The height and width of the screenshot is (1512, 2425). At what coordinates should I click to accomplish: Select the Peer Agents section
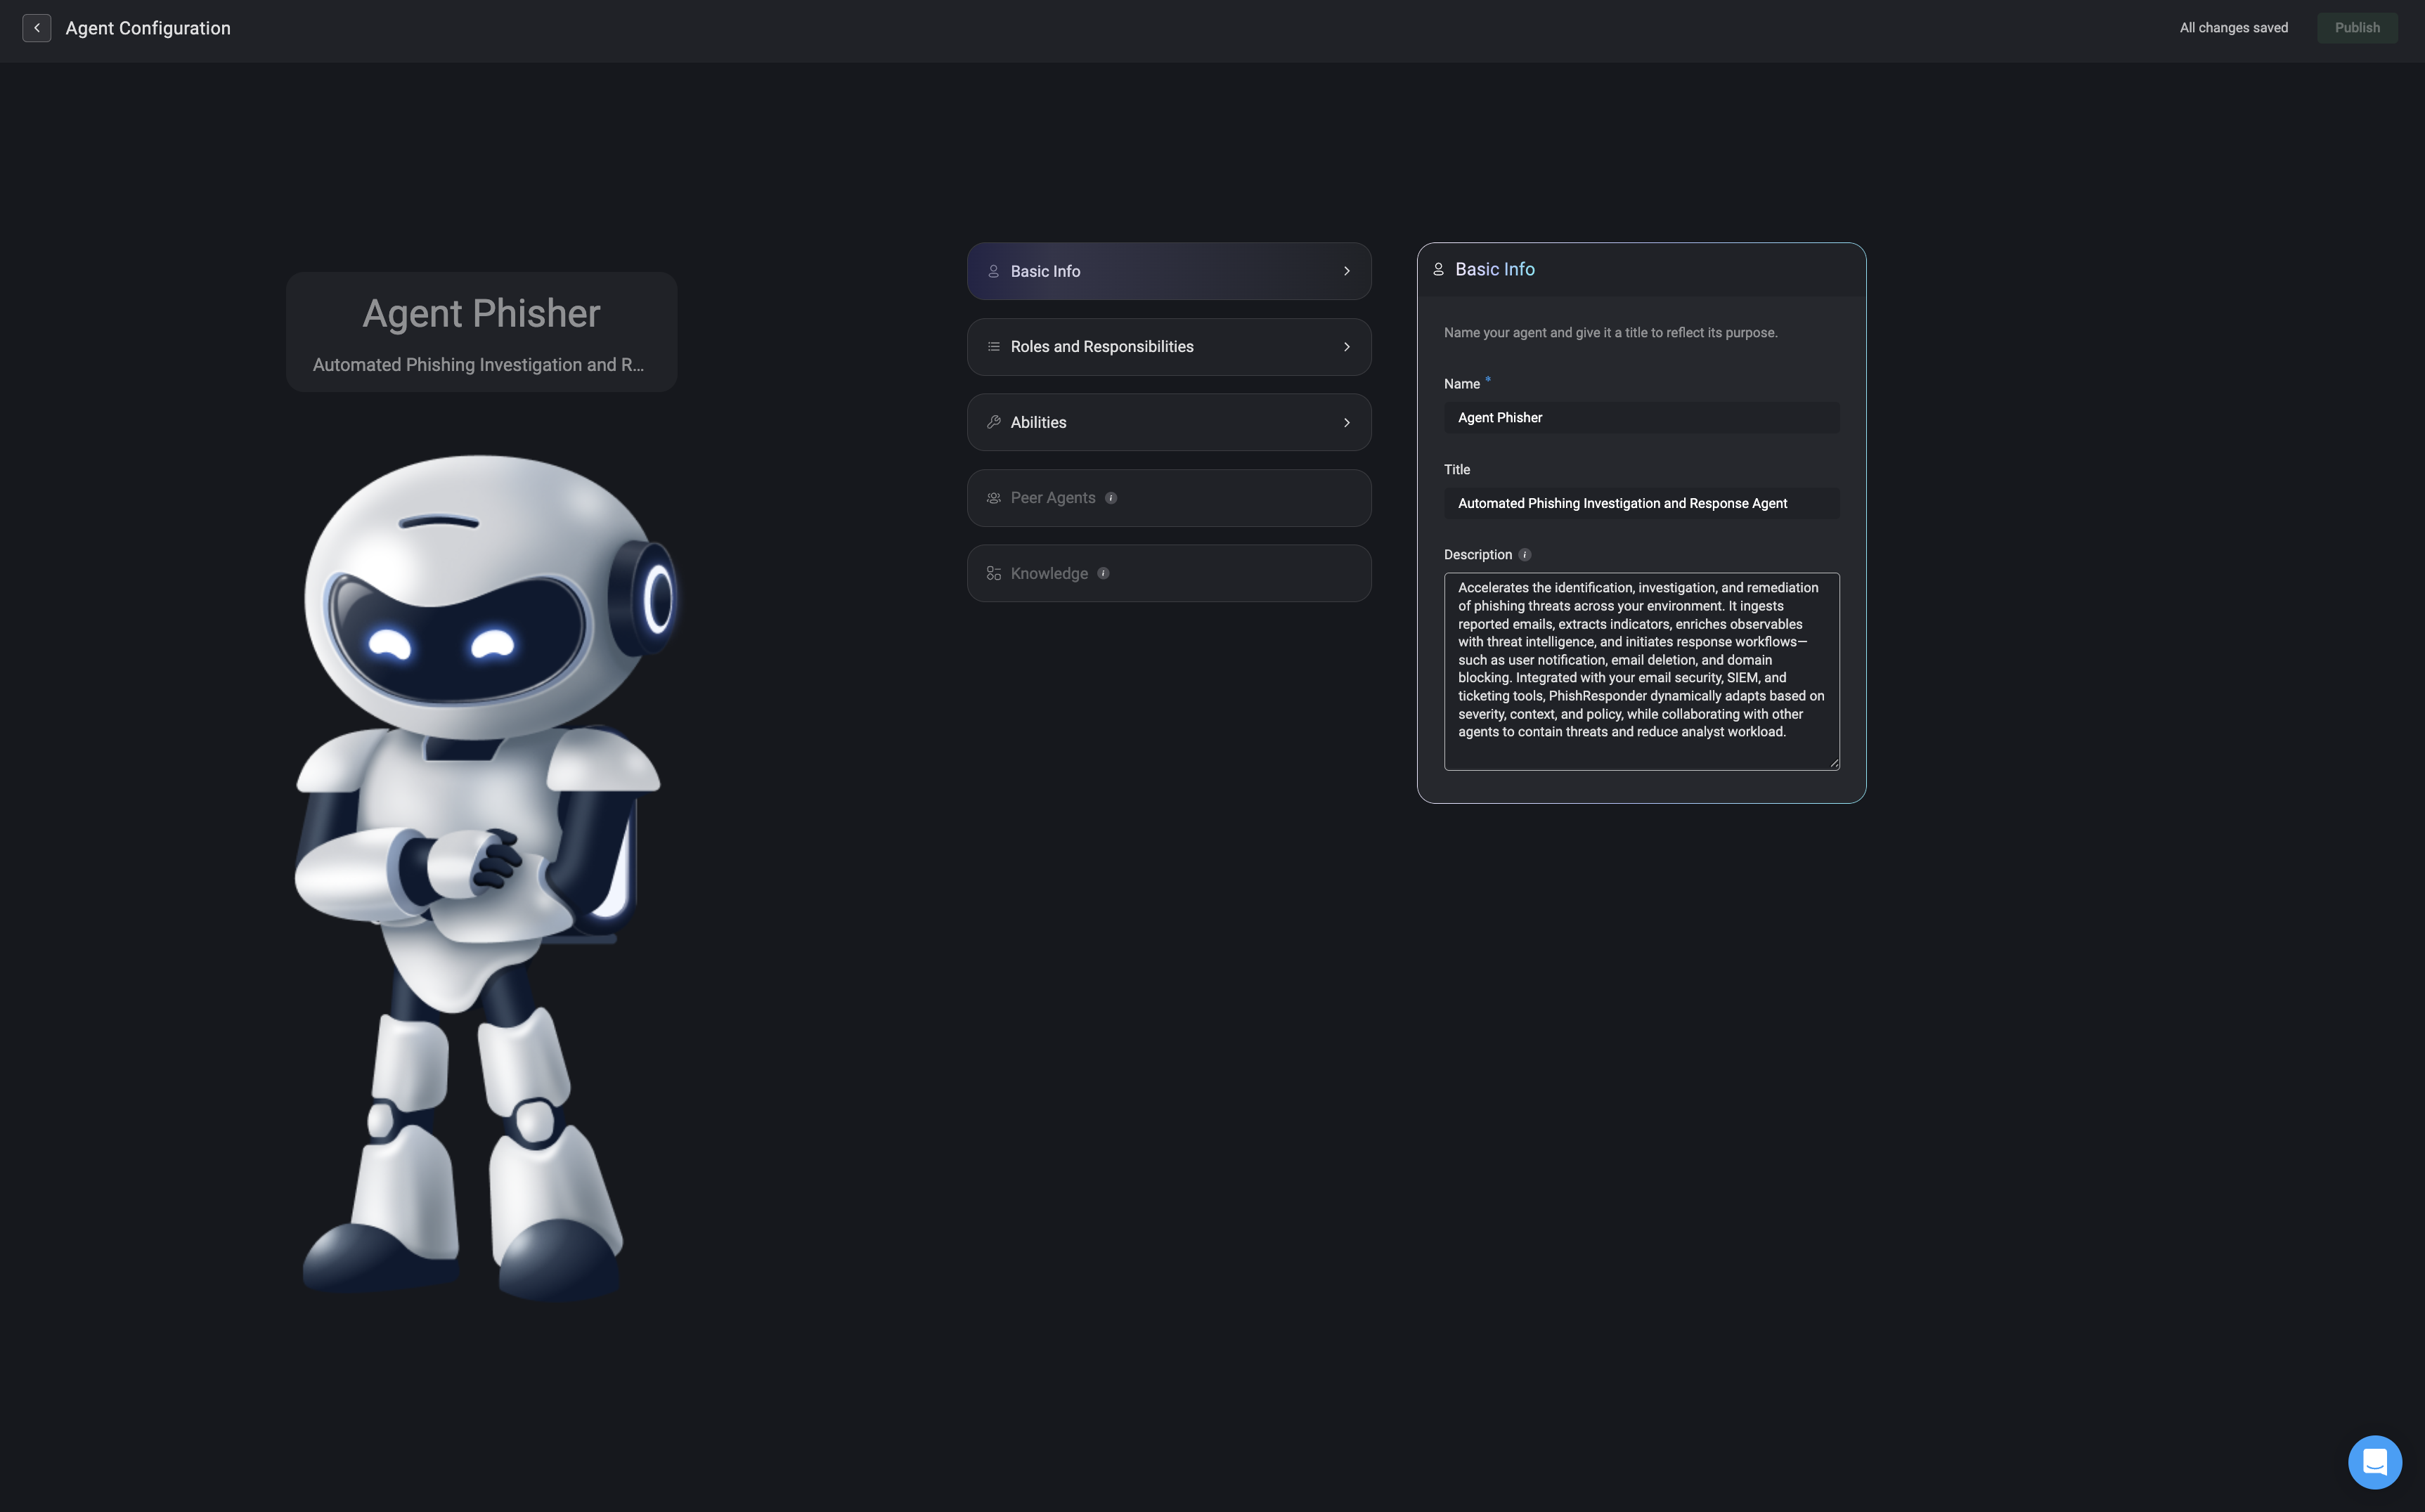1168,498
